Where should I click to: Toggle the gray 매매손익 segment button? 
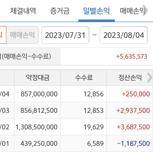point(22,35)
